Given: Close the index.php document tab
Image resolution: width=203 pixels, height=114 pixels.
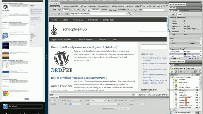Looking at the screenshot, I should click(59, 3).
